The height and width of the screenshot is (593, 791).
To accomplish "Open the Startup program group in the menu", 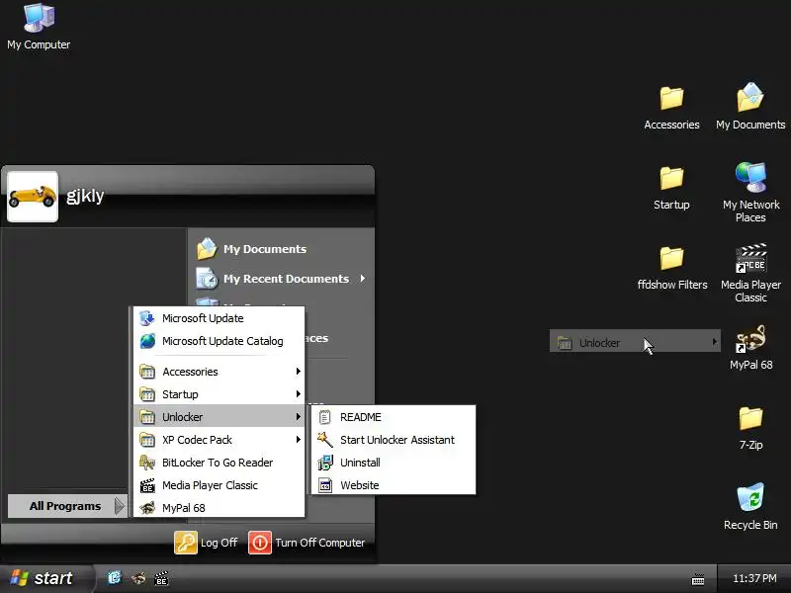I will (x=219, y=394).
